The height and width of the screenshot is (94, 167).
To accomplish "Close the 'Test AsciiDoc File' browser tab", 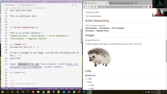I will (107, 3).
